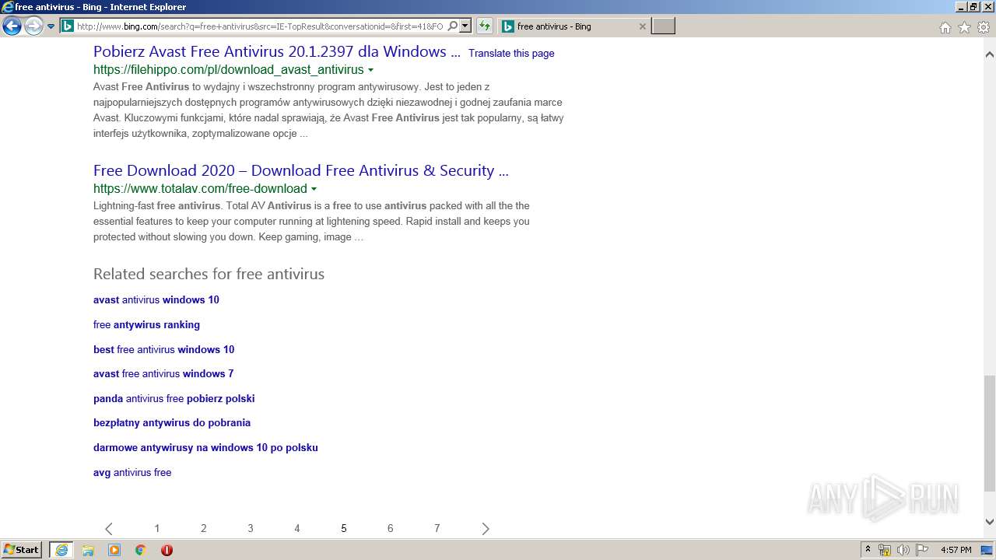Expand the totalav.com URL dropdown arrow
Viewport: 996px width, 560px height.
(x=314, y=189)
